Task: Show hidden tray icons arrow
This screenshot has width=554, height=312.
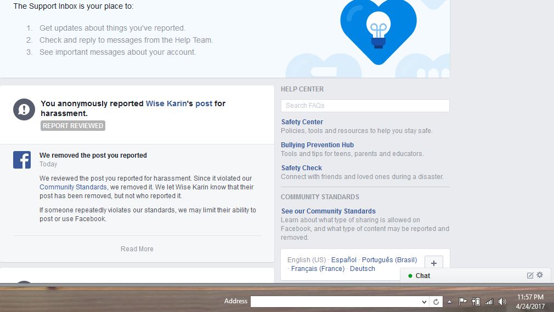Action: click(449, 302)
